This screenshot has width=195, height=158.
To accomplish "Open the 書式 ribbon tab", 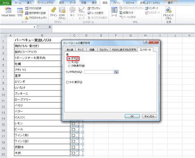I will pyautogui.click(x=170, y=2).
